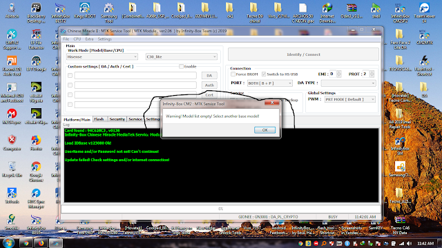The width and height of the screenshot is (442, 248).
Task: Click the DA file path field
Action: point(135,75)
